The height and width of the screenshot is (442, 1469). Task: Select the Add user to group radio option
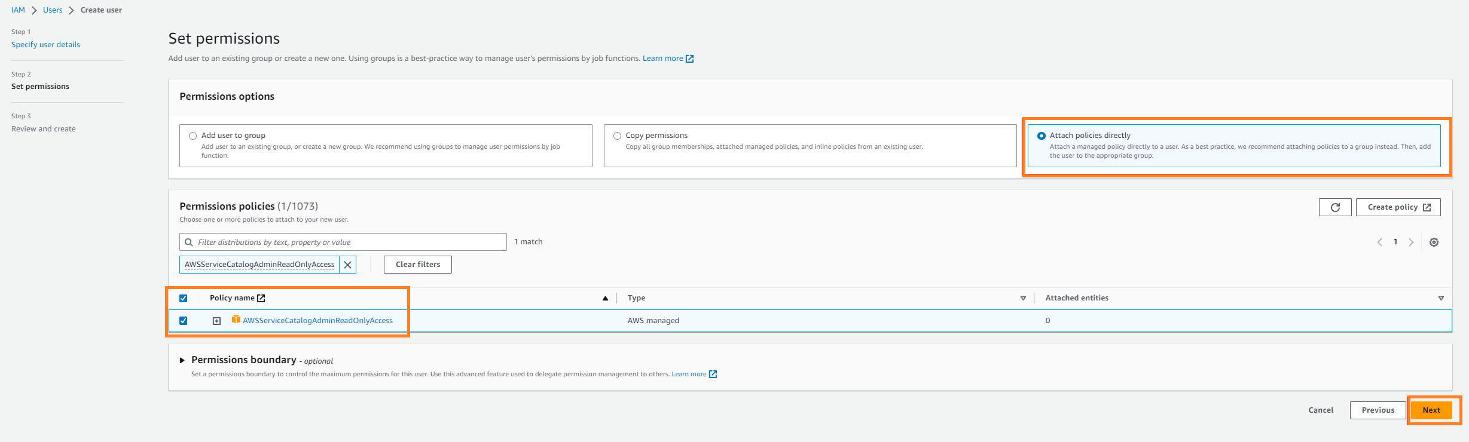[193, 136]
